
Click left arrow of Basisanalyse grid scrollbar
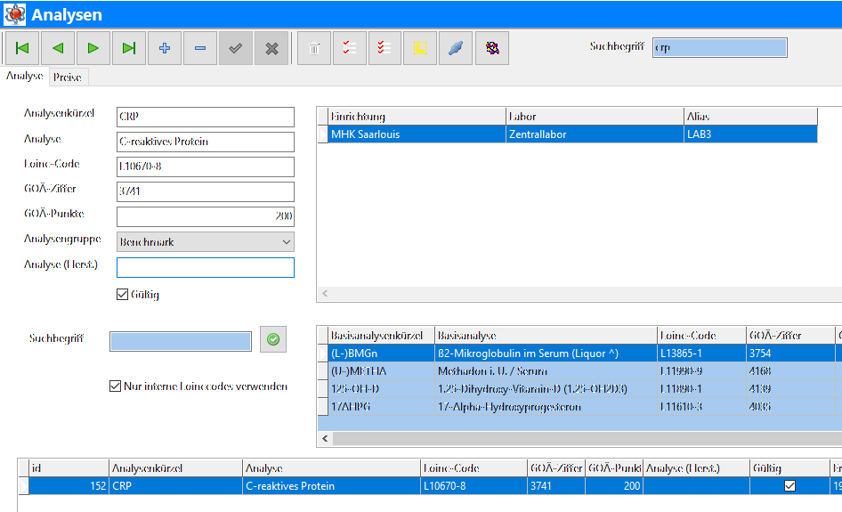(325, 438)
